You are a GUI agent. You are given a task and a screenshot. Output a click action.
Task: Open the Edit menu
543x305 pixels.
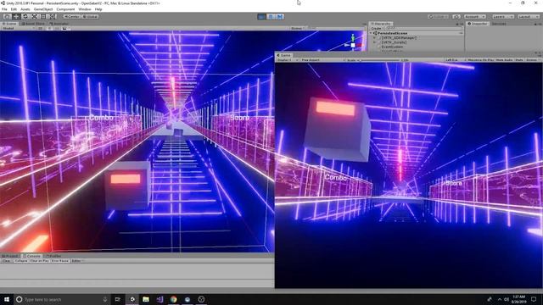14,9
